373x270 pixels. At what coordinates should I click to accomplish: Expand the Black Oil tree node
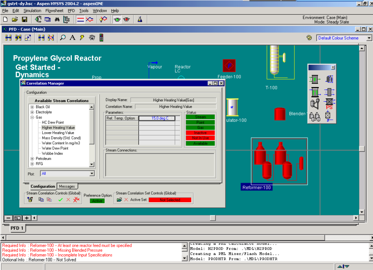coord(32,107)
